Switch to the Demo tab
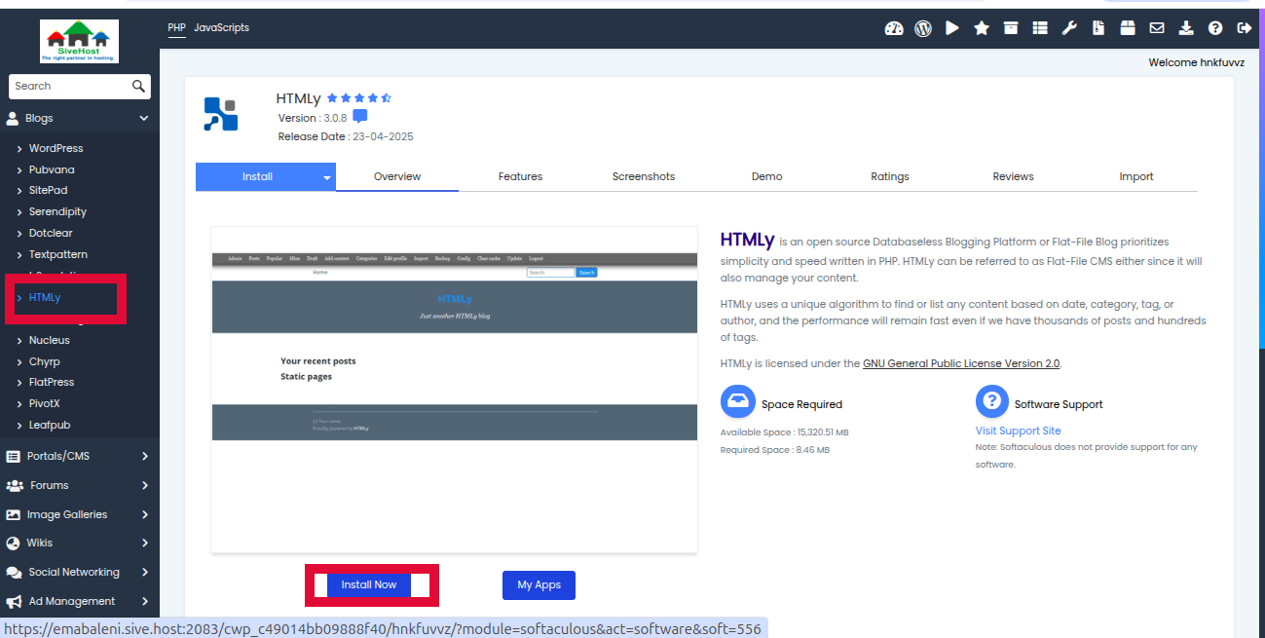 (x=767, y=176)
